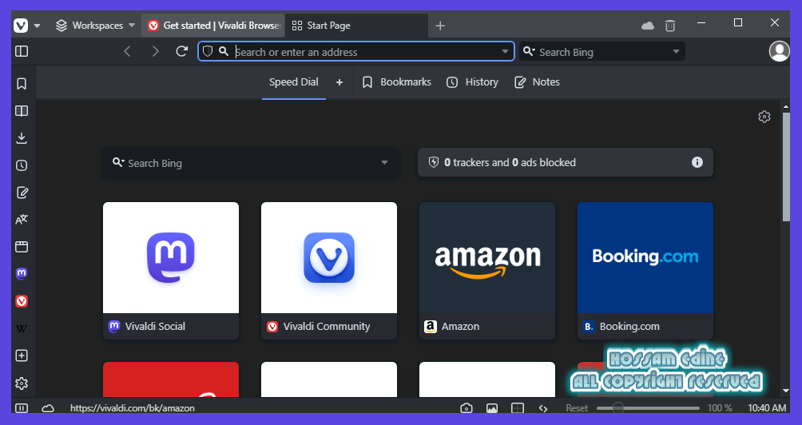Open page tiling options
The image size is (802, 425).
click(518, 408)
